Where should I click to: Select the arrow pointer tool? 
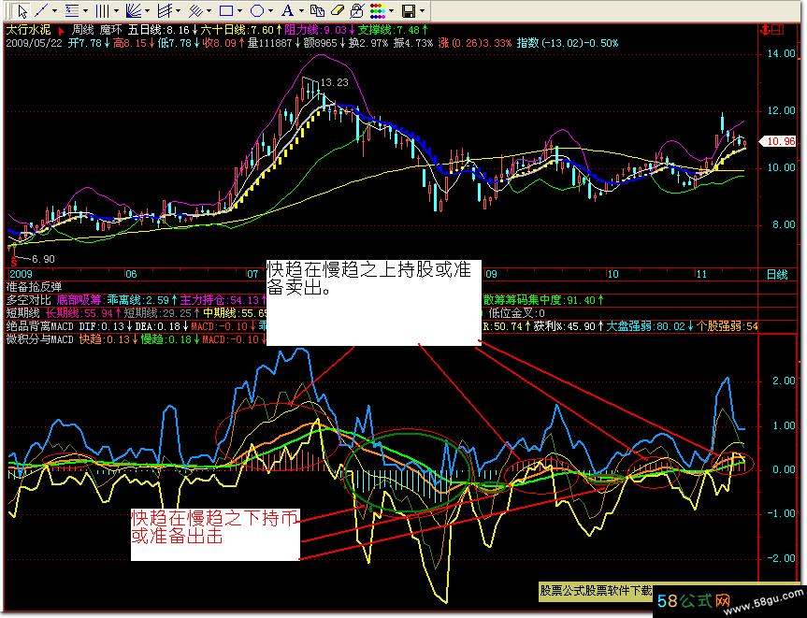tap(22, 11)
